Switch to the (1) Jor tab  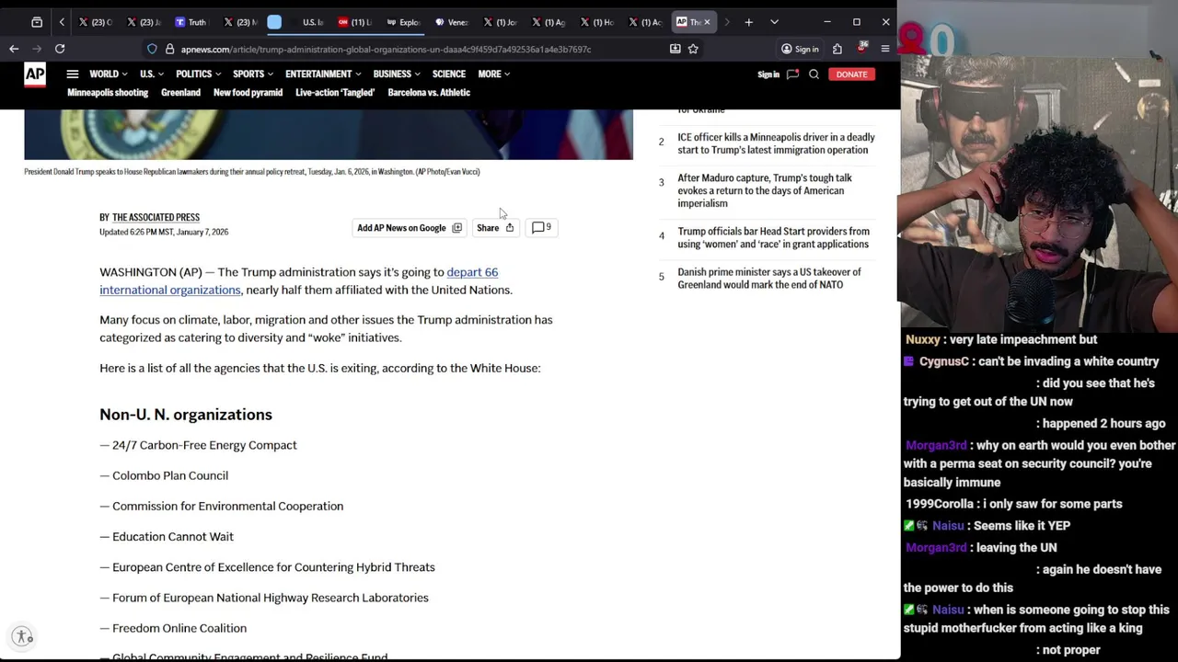tap(500, 22)
